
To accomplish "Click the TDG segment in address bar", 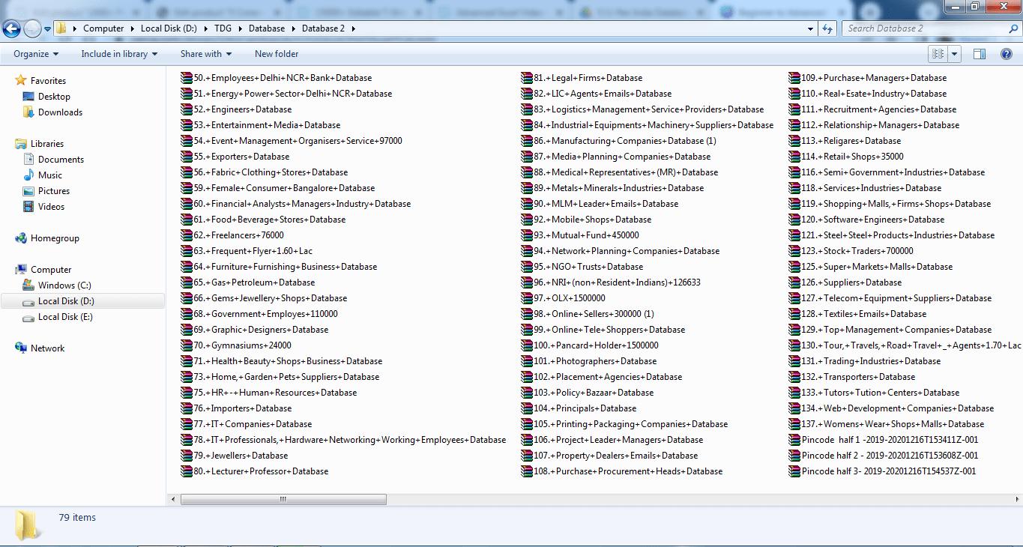I will 223,28.
